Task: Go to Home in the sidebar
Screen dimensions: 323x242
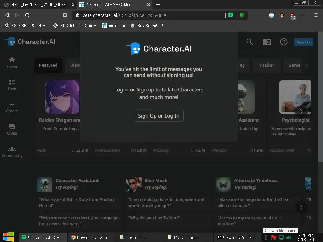Action: [12, 63]
